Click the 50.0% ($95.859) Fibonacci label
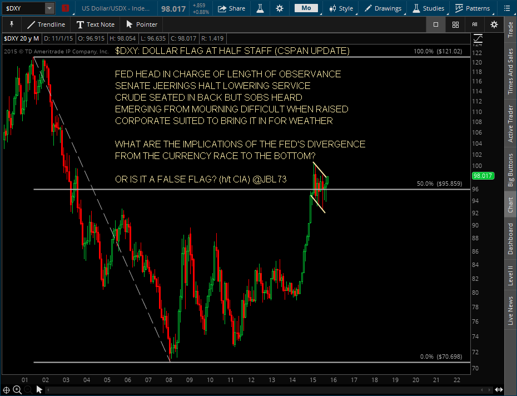 440,184
